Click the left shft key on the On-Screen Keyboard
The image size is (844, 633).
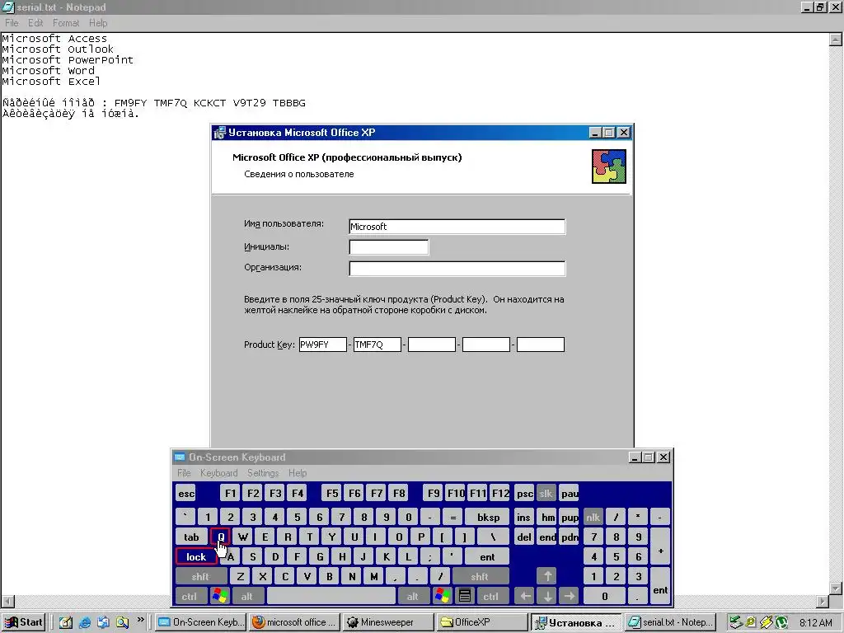pyautogui.click(x=200, y=576)
